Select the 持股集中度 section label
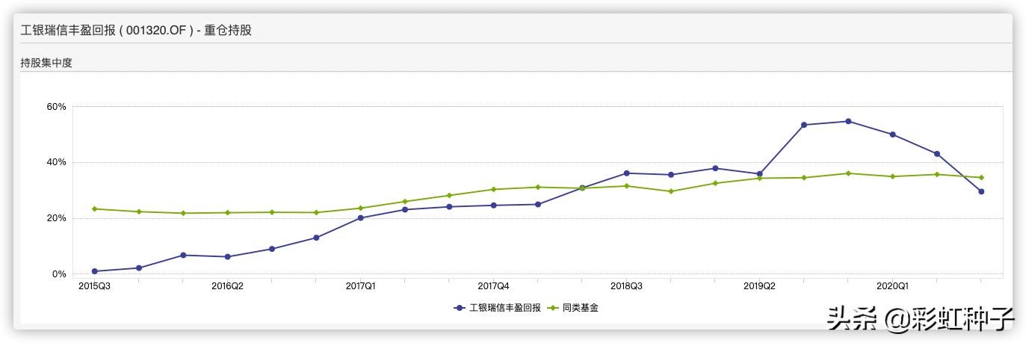This screenshot has width=1026, height=343. pyautogui.click(x=46, y=63)
